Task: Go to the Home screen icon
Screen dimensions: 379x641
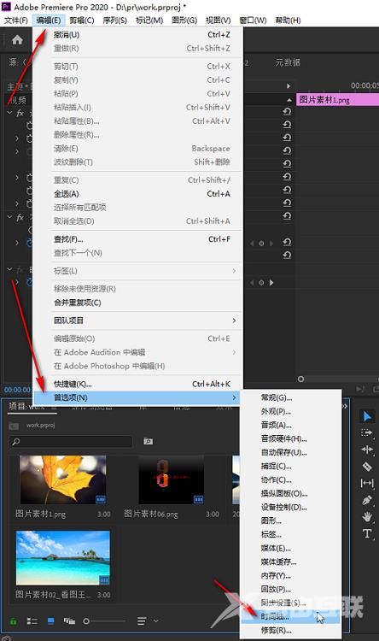Action: (x=17, y=39)
